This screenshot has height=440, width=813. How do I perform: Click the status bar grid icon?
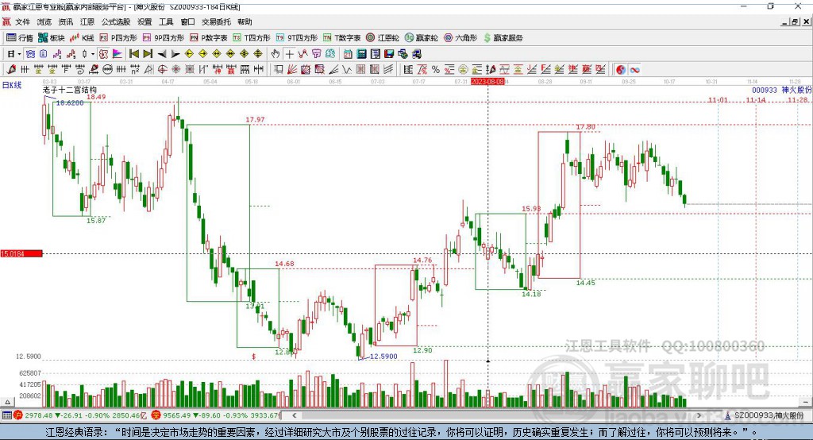tap(6, 415)
